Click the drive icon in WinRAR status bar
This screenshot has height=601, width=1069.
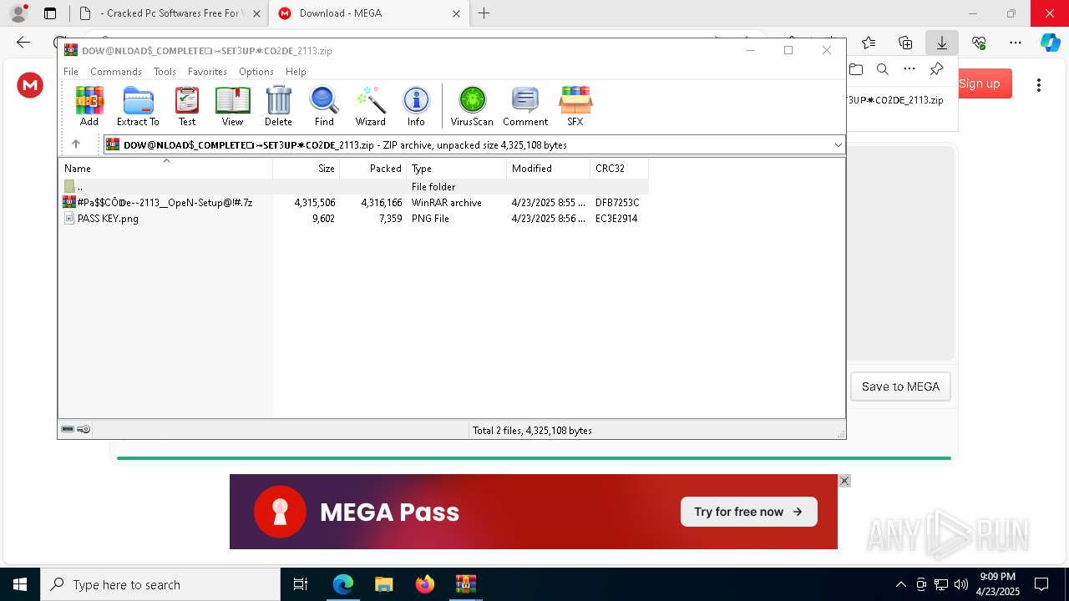(x=68, y=429)
